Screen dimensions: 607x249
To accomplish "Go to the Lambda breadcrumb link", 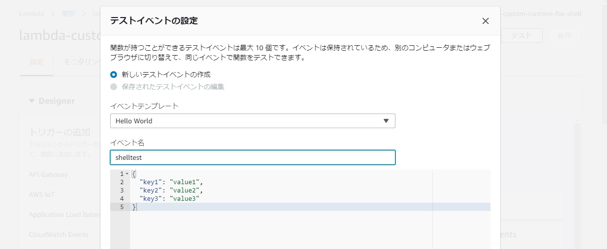I will click(x=31, y=14).
